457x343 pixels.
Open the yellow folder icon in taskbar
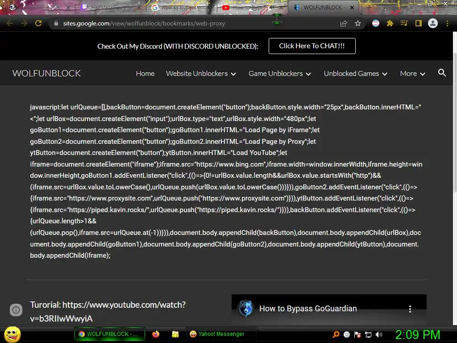(x=175, y=334)
